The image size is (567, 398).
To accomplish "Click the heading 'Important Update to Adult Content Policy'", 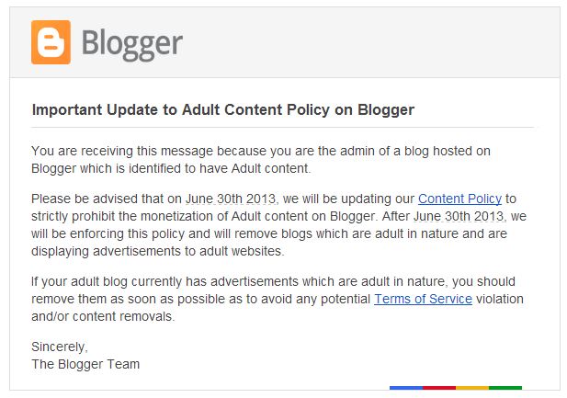I will pyautogui.click(x=222, y=110).
